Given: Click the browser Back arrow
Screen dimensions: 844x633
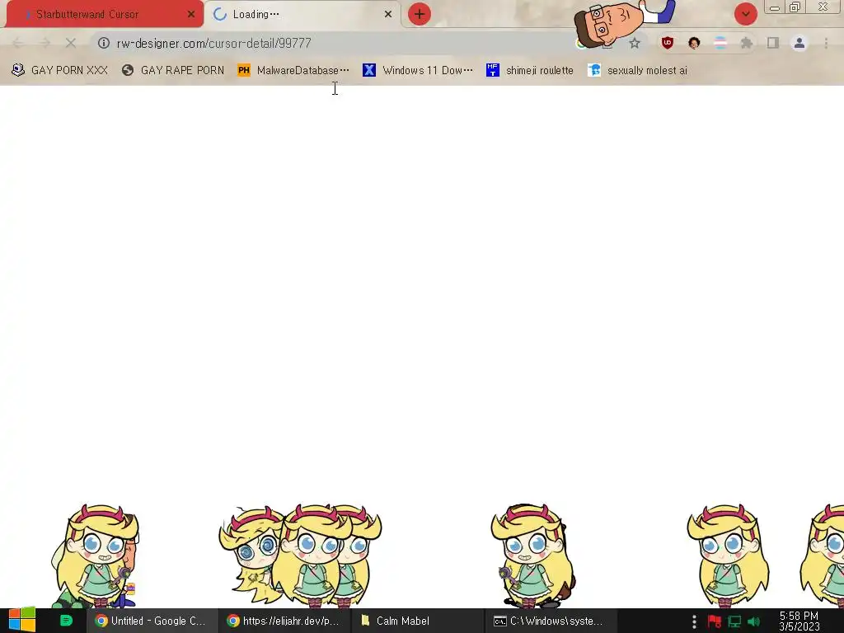Looking at the screenshot, I should point(18,43).
